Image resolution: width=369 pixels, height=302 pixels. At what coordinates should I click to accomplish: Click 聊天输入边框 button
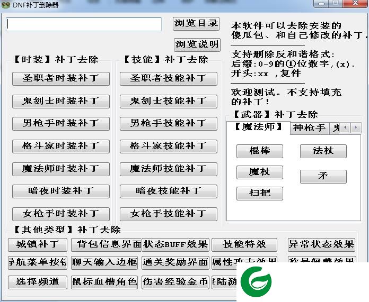tap(104, 262)
